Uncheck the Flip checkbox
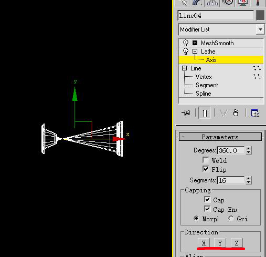Image resolution: width=266 pixels, height=257 pixels. [x=206, y=169]
